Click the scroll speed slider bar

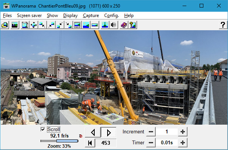pyautogui.click(x=59, y=141)
